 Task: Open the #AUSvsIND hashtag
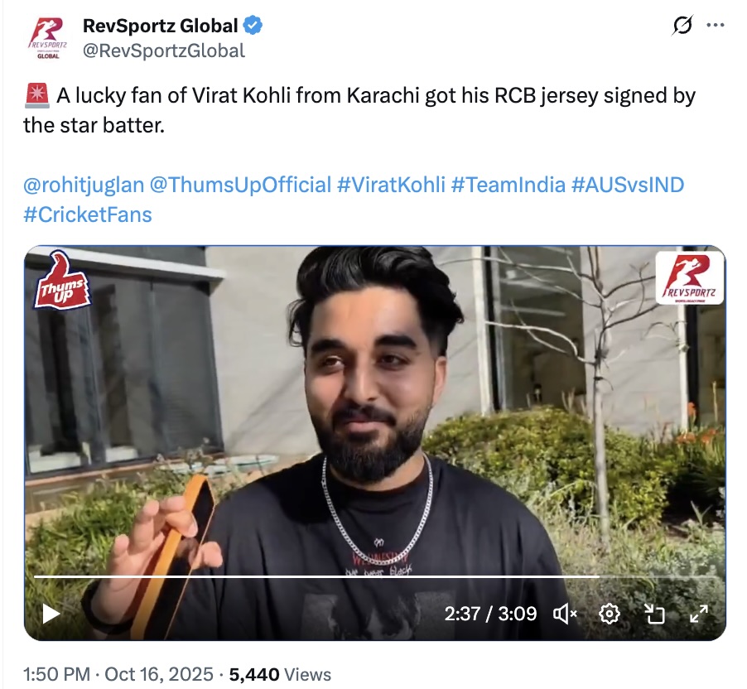click(628, 185)
